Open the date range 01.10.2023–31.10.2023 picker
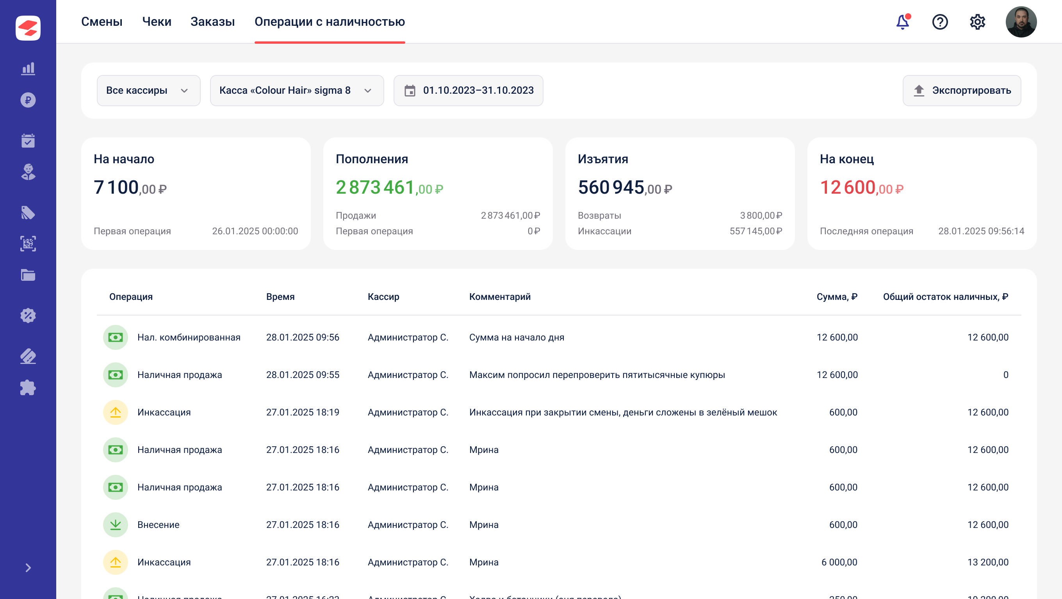This screenshot has height=599, width=1062. click(468, 90)
